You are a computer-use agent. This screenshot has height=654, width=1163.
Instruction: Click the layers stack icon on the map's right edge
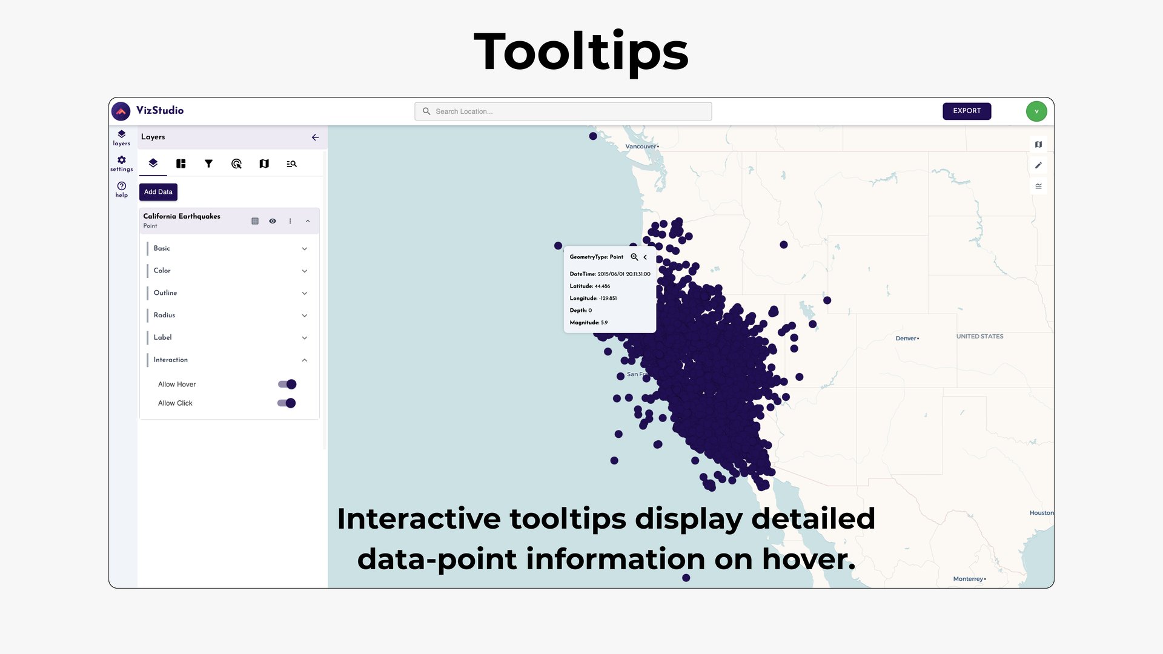coord(1038,186)
